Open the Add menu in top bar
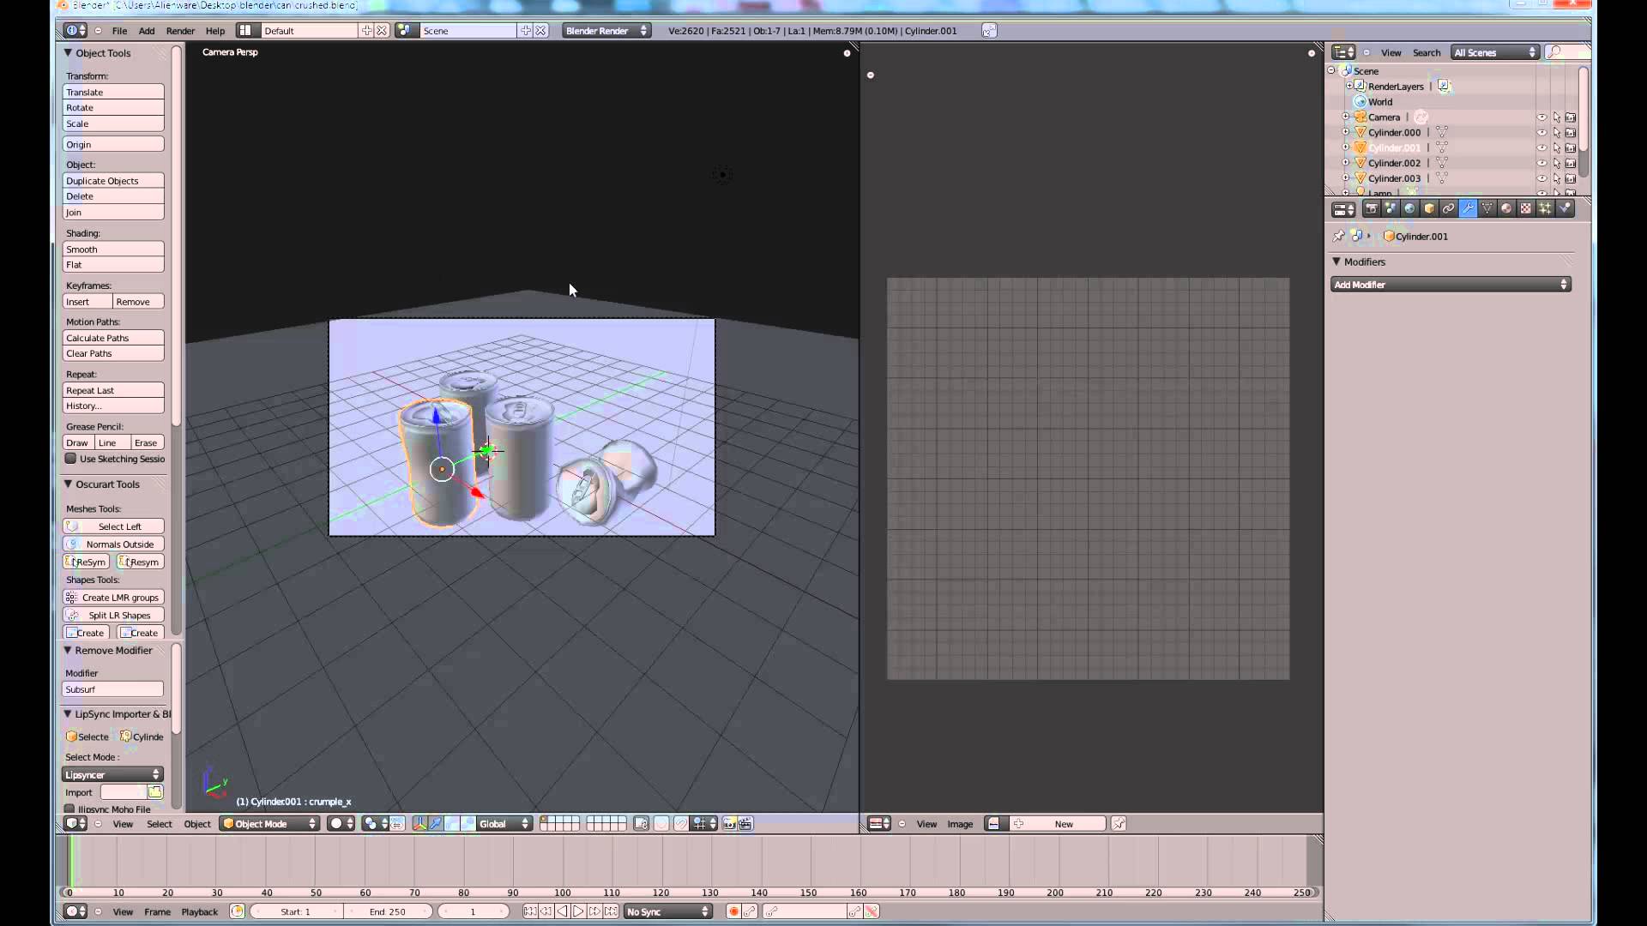Image resolution: width=1647 pixels, height=926 pixels. [x=147, y=31]
